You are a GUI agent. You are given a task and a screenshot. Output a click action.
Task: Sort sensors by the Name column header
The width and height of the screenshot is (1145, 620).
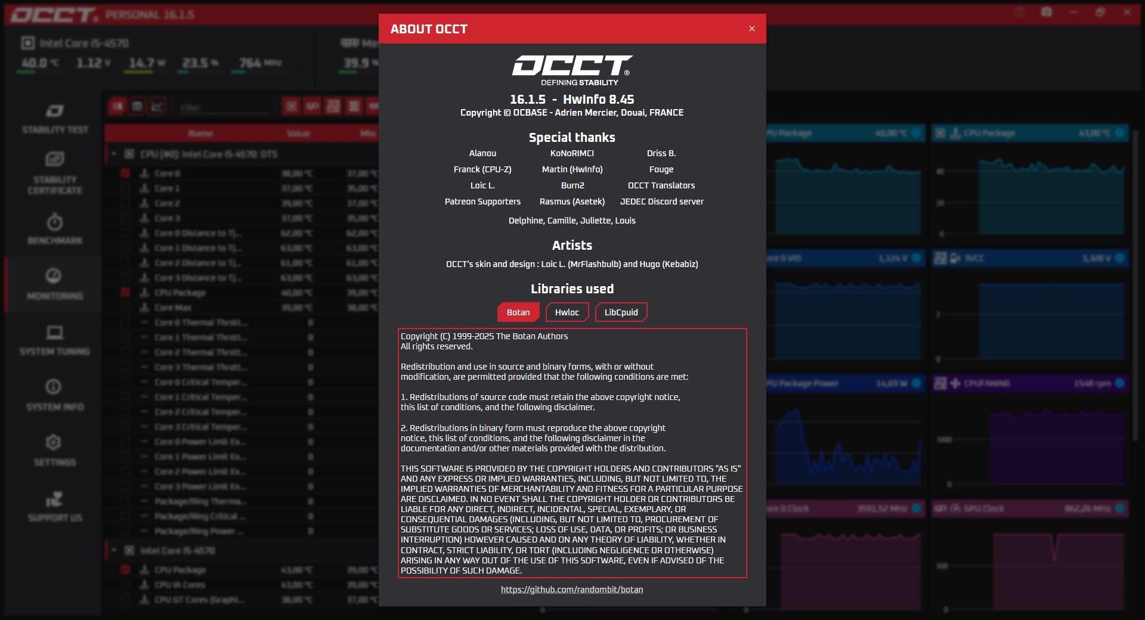[x=200, y=133]
